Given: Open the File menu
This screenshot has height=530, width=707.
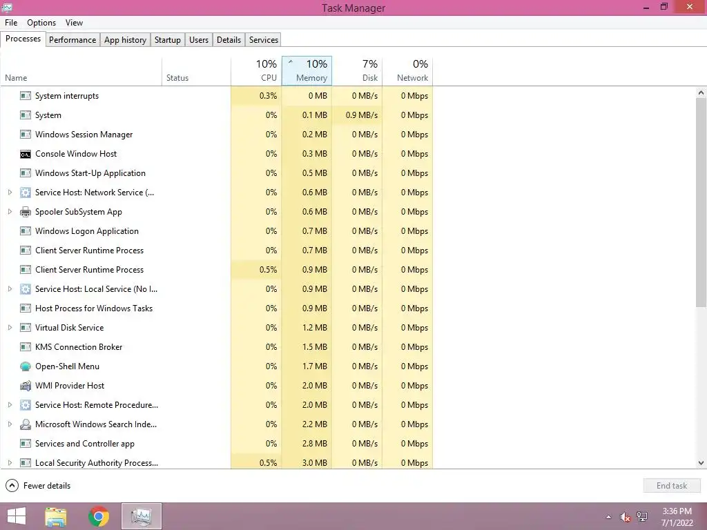Looking at the screenshot, I should [x=11, y=23].
